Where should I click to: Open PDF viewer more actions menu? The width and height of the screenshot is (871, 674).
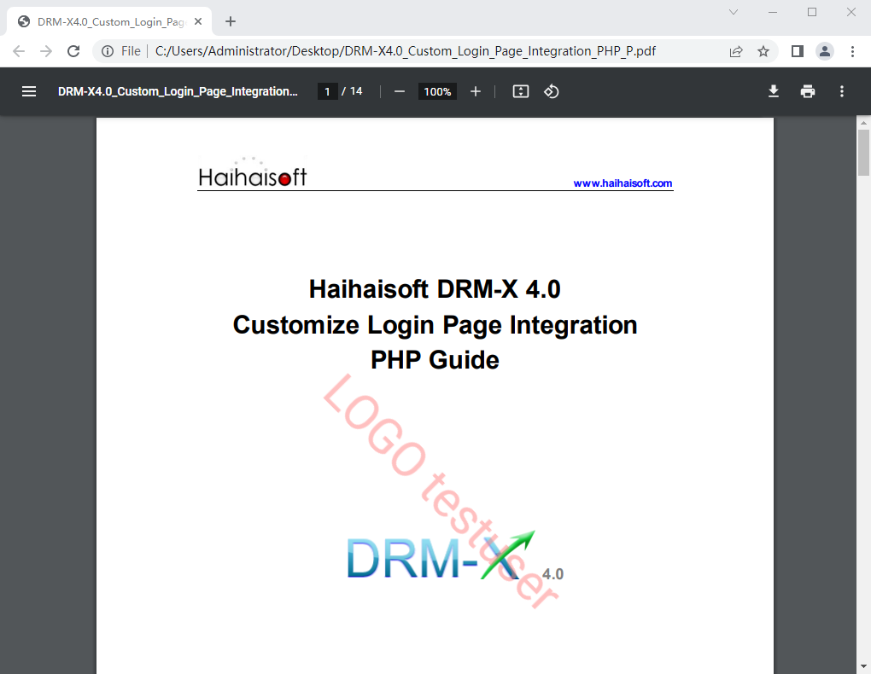tap(842, 91)
